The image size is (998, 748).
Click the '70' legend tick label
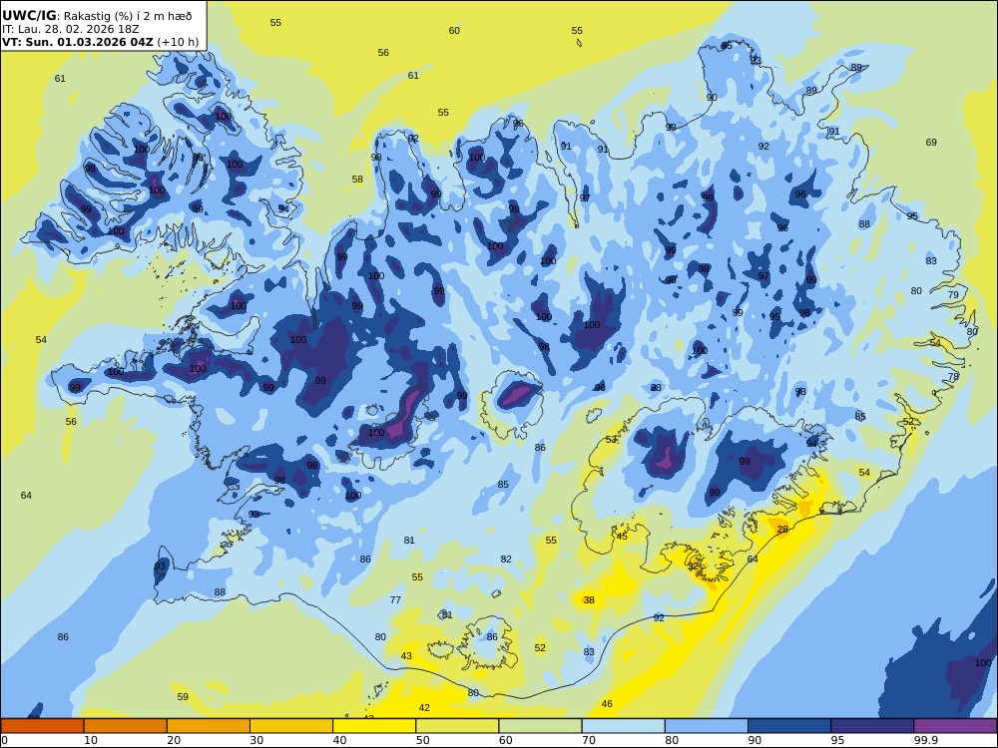pyautogui.click(x=589, y=740)
